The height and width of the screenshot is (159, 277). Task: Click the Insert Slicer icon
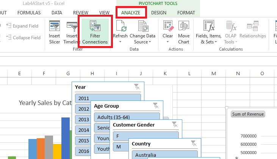point(55,31)
